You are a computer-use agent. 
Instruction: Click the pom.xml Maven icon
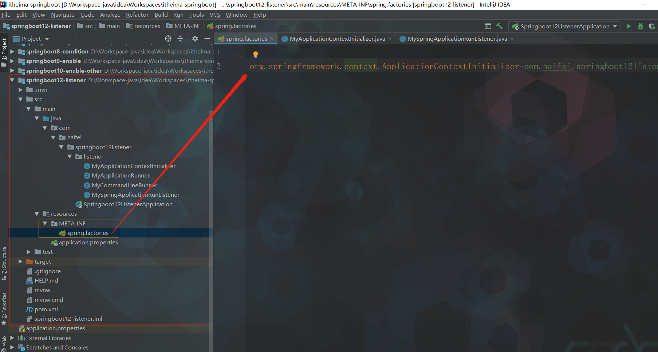[29, 309]
